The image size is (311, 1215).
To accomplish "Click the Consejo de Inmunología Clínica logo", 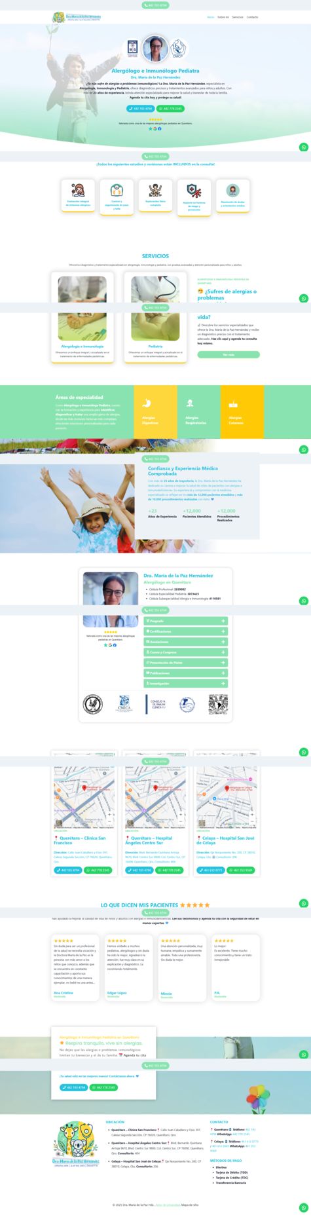I will (155, 704).
